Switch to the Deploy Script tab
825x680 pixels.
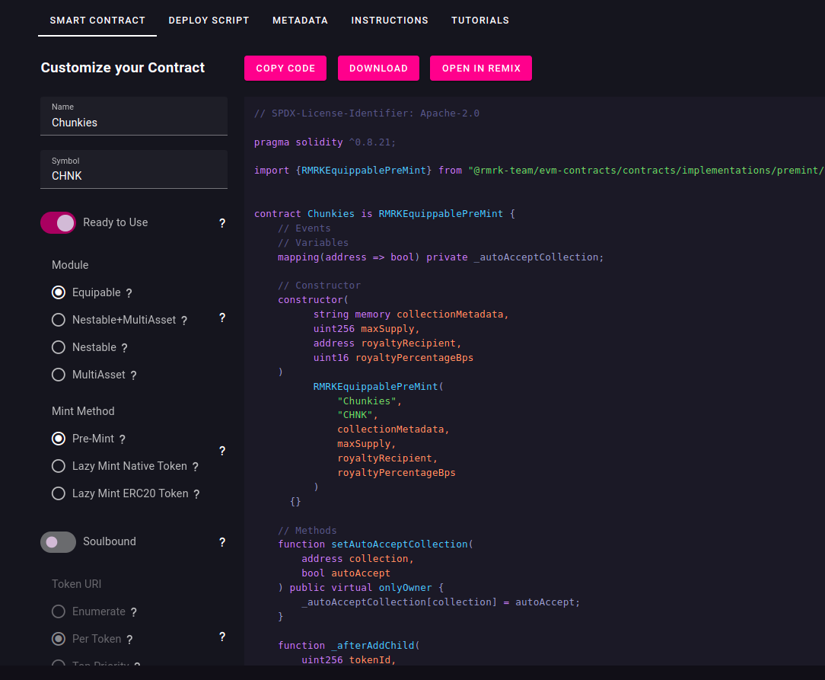click(209, 21)
